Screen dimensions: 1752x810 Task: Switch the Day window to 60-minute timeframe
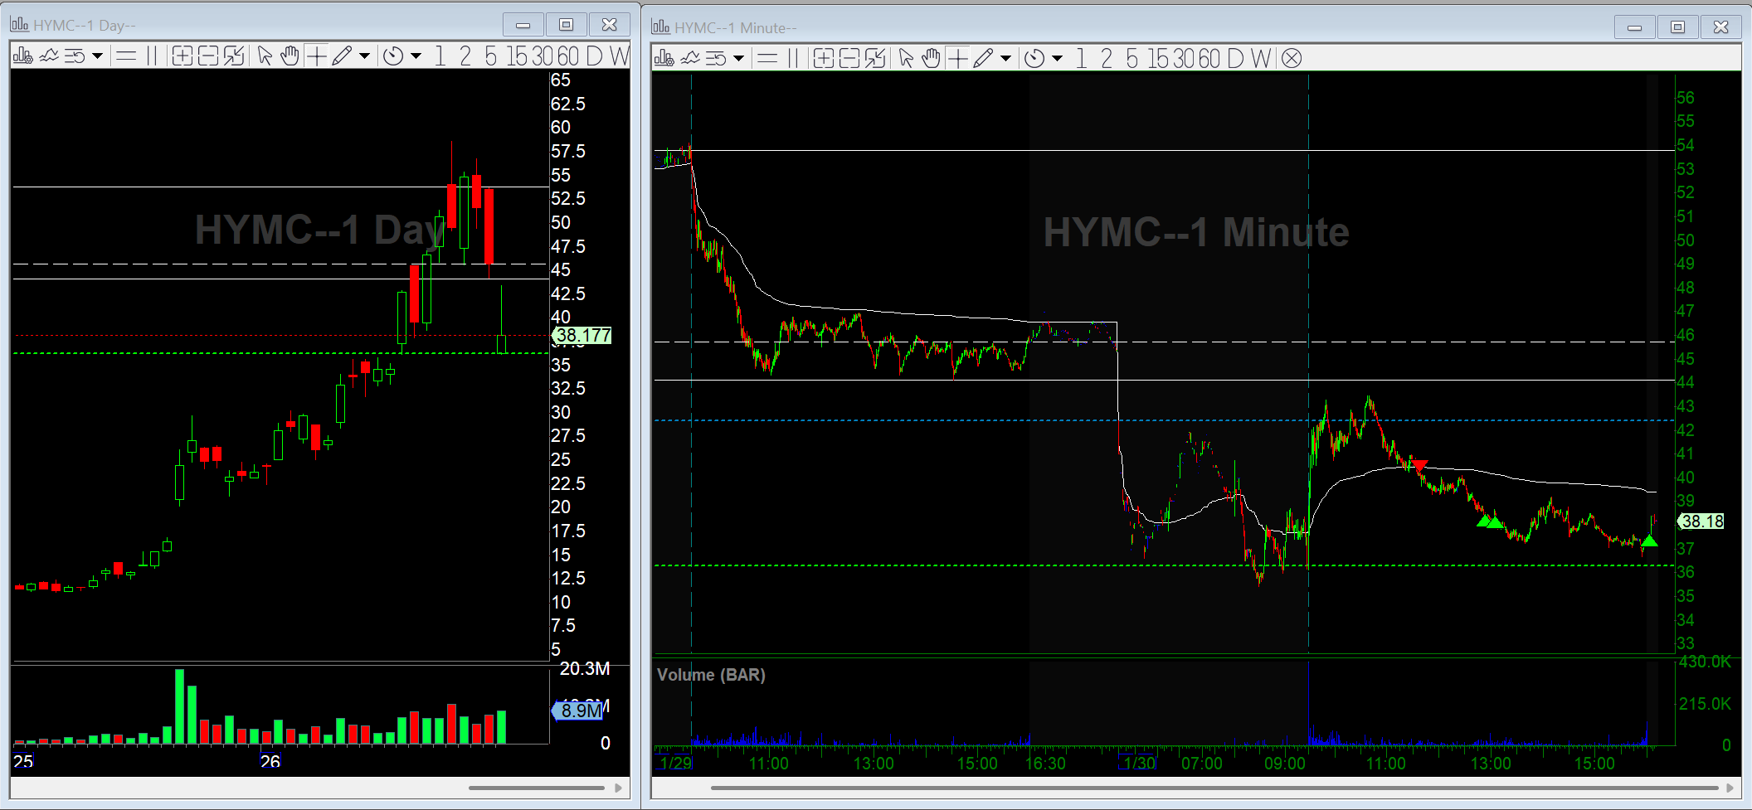568,56
